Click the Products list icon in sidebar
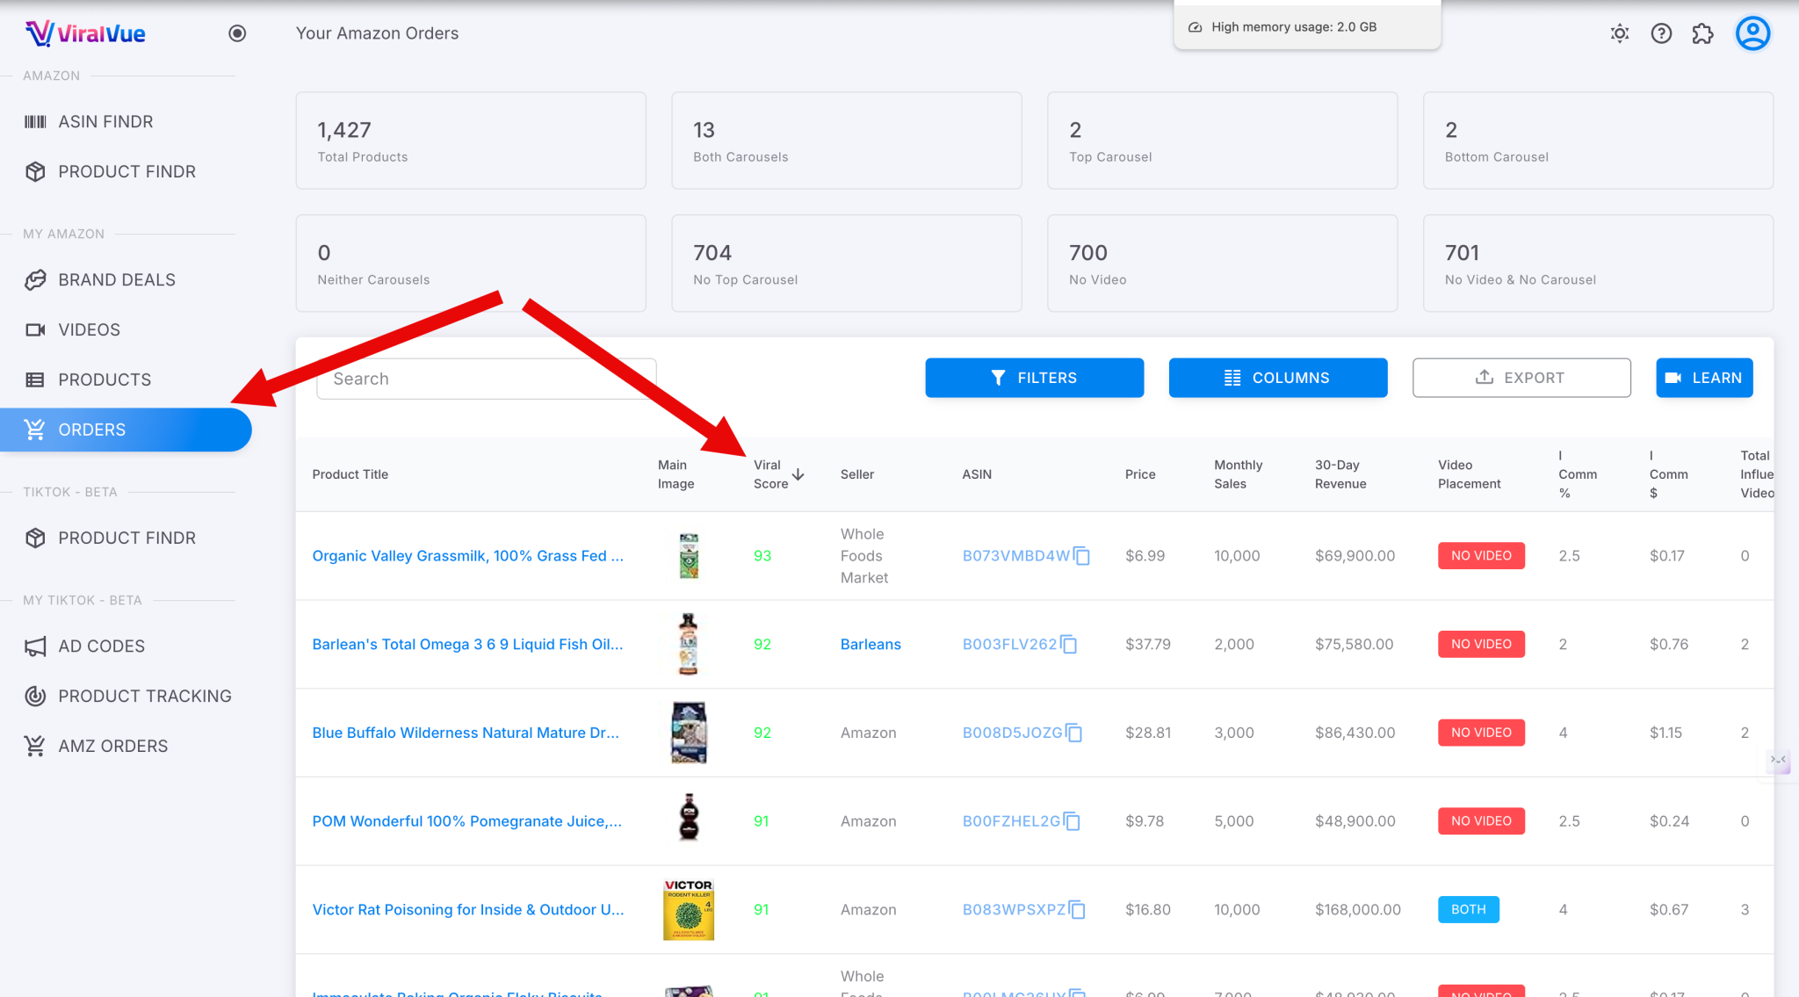Viewport: 1799px width, 997px height. coord(35,379)
